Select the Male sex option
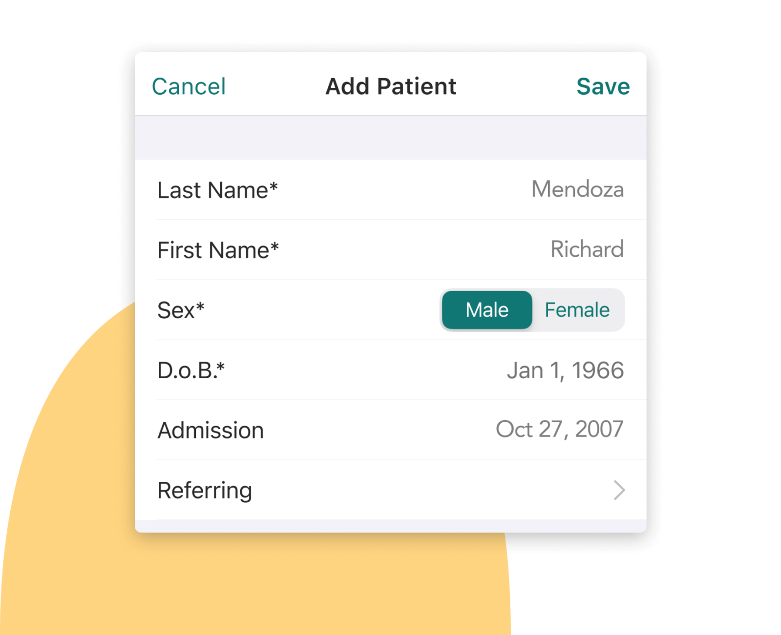This screenshot has width=781, height=635. pyautogui.click(x=486, y=309)
